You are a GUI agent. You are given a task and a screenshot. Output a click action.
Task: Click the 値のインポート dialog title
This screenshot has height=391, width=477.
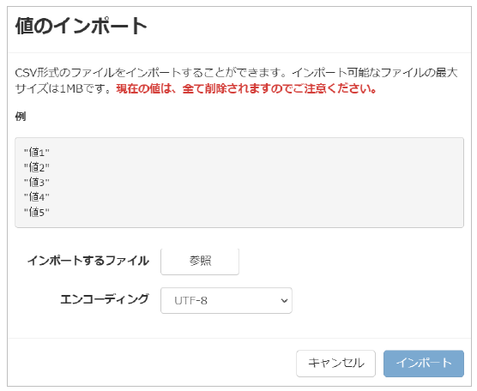pos(82,26)
